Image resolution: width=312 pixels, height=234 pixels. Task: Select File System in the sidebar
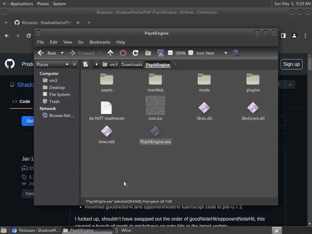(59, 94)
